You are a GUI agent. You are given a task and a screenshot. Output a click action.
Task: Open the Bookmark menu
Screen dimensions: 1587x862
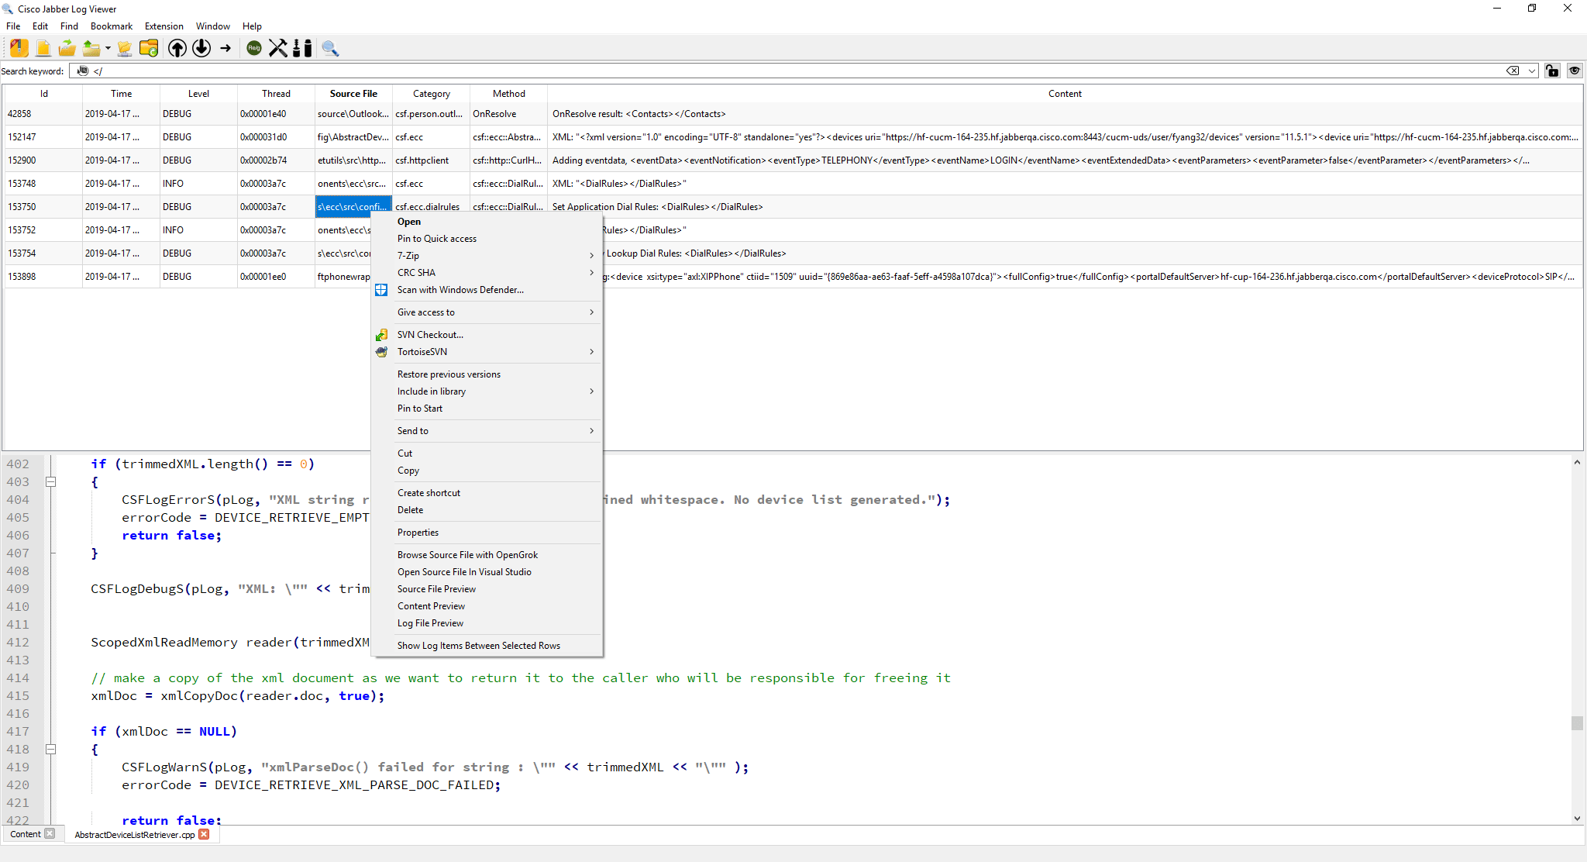click(111, 26)
